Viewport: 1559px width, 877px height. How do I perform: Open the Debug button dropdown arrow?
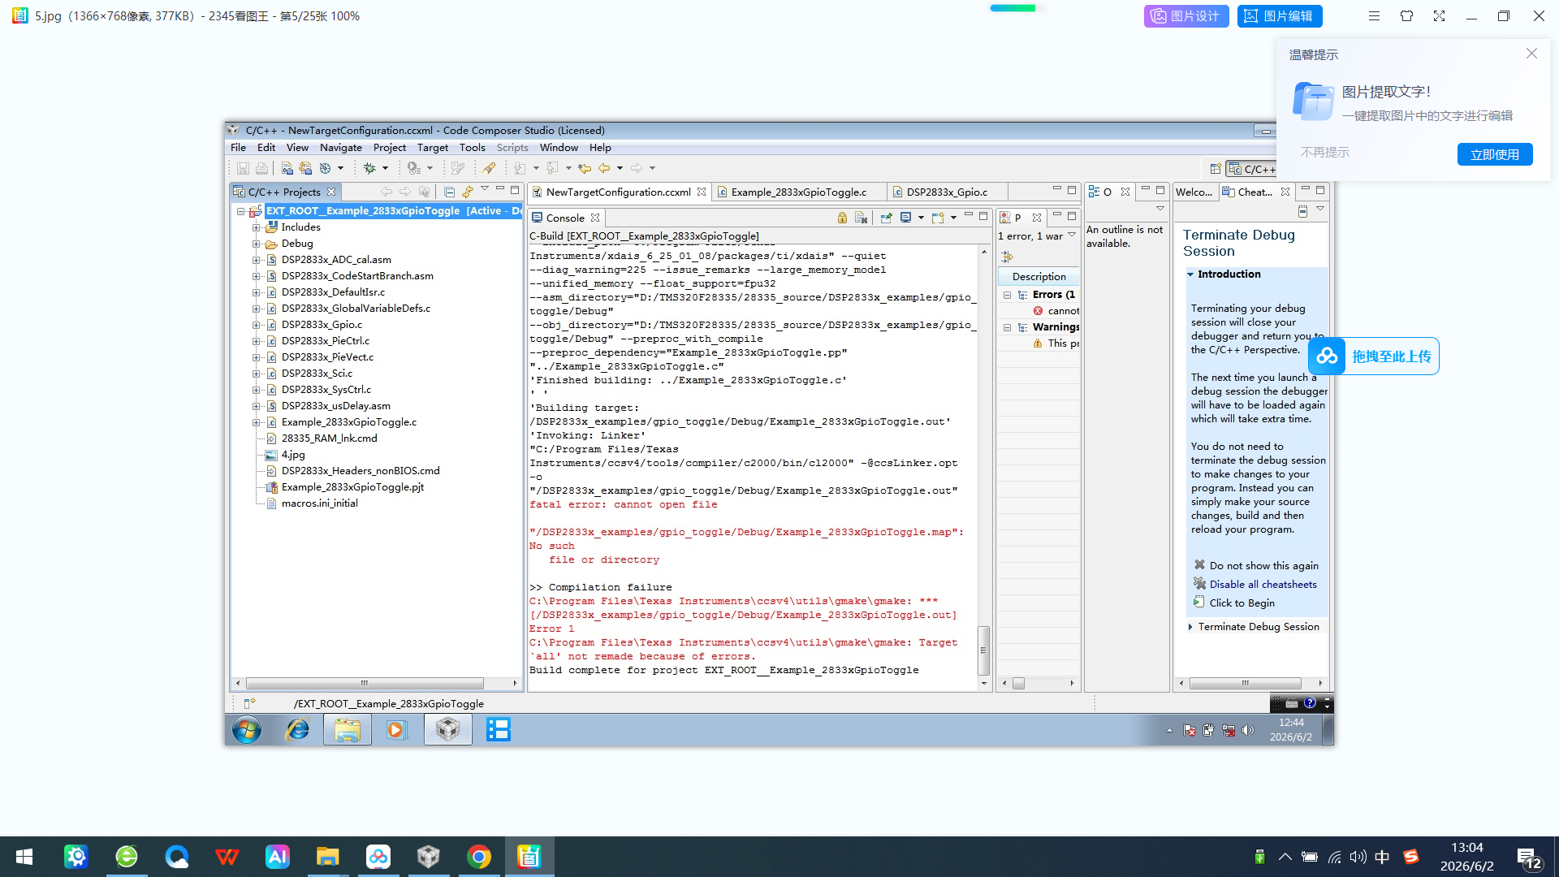tap(385, 168)
